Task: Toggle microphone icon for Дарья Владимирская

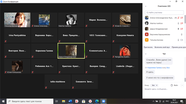Action: pyautogui.click(x=178, y=29)
